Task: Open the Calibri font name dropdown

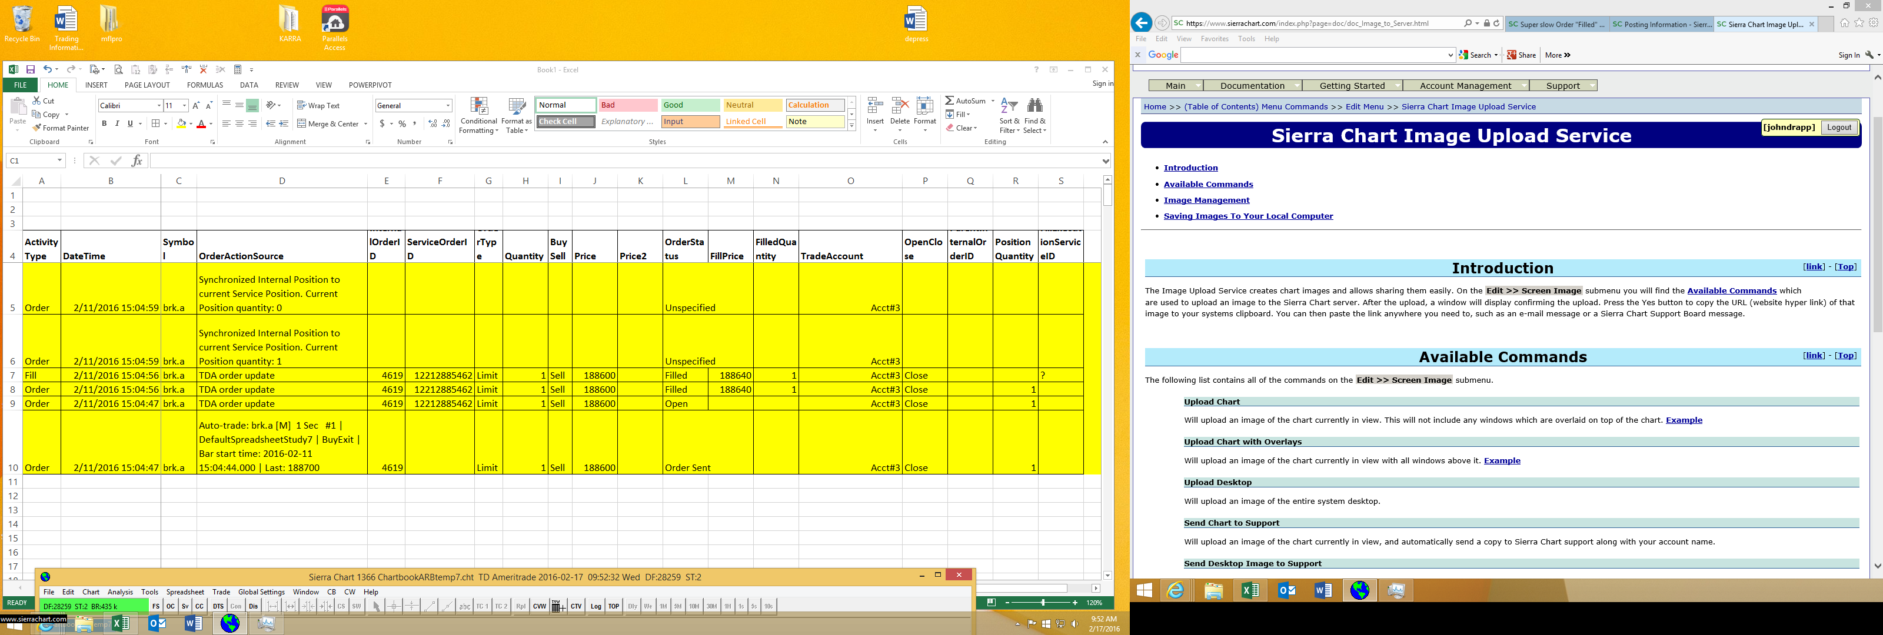Action: pyautogui.click(x=159, y=105)
